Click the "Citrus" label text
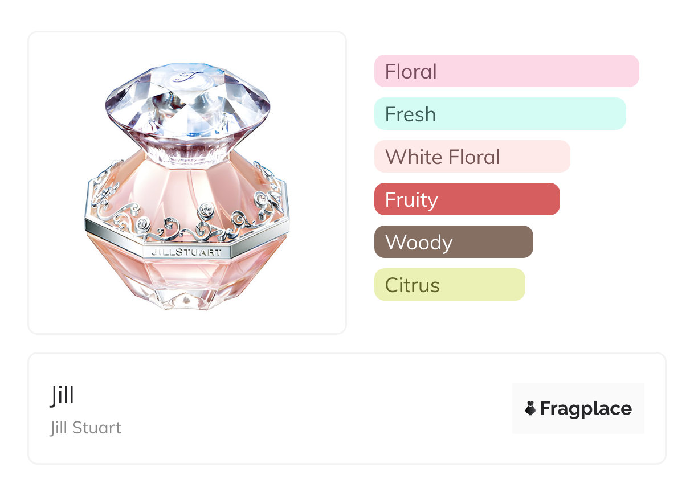The image size is (694, 492). click(412, 285)
